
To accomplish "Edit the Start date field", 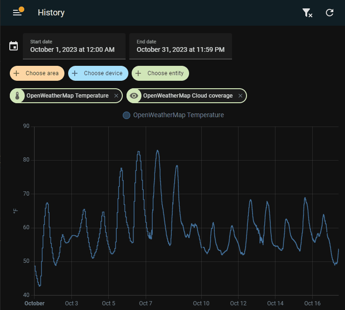I will (74, 46).
